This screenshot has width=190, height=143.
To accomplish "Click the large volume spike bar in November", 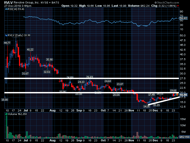I will click(137, 135).
